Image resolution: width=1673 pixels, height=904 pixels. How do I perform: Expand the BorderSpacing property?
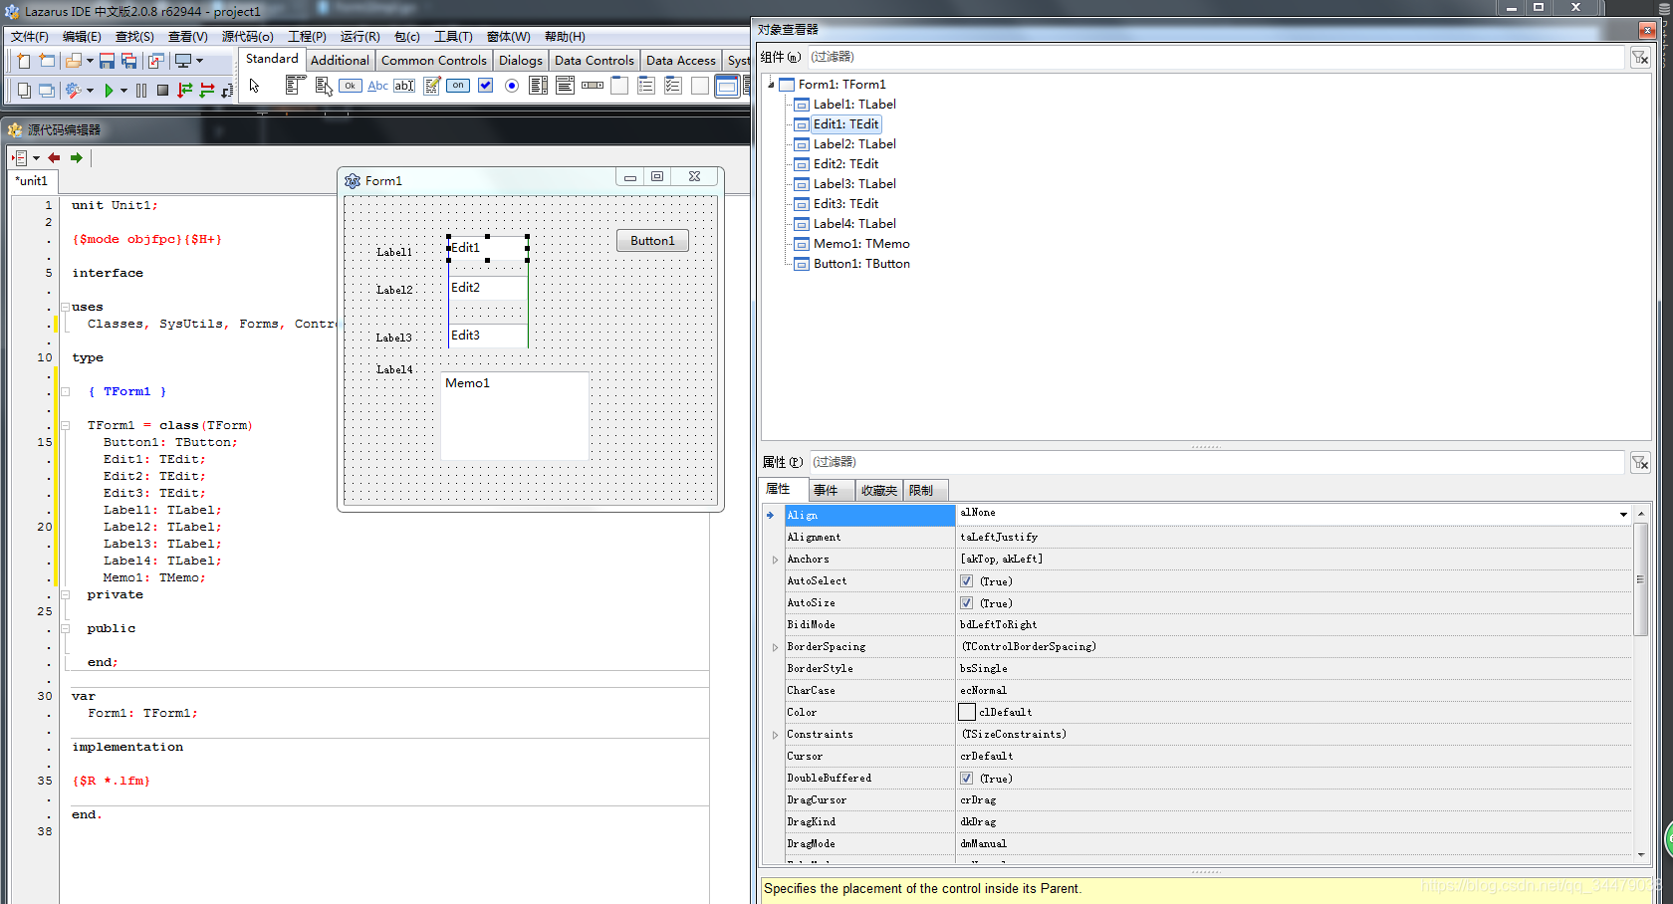(x=775, y=646)
